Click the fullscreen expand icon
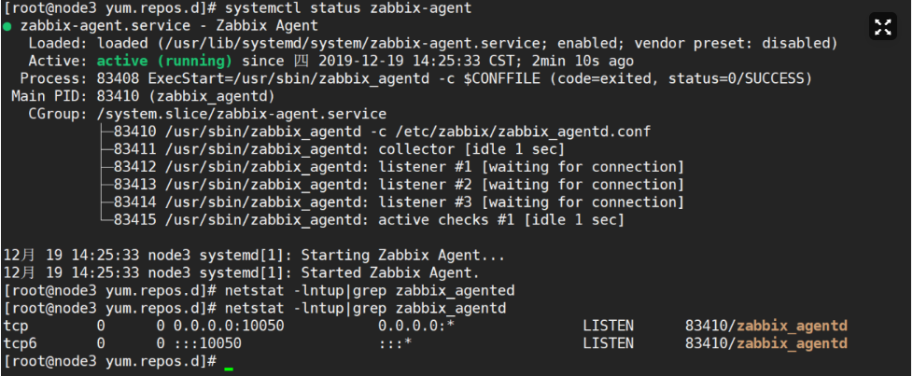 [882, 27]
